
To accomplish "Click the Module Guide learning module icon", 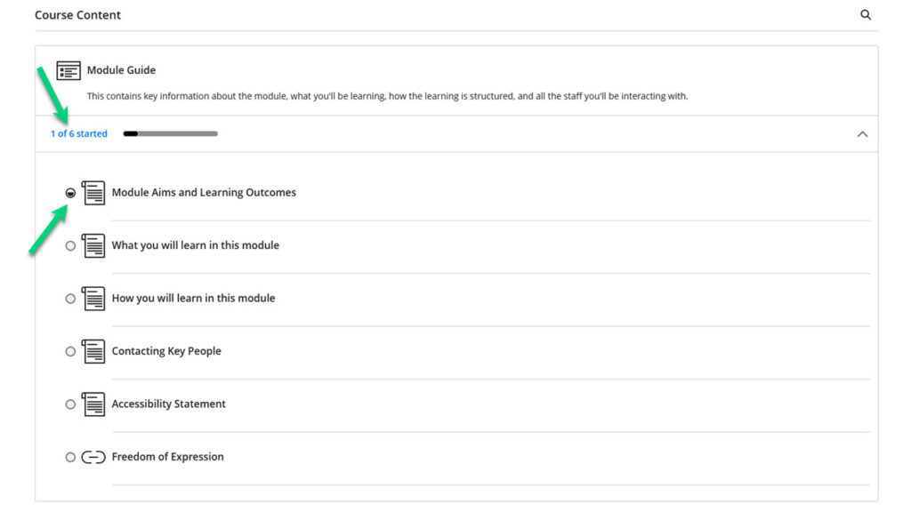I will 69,71.
